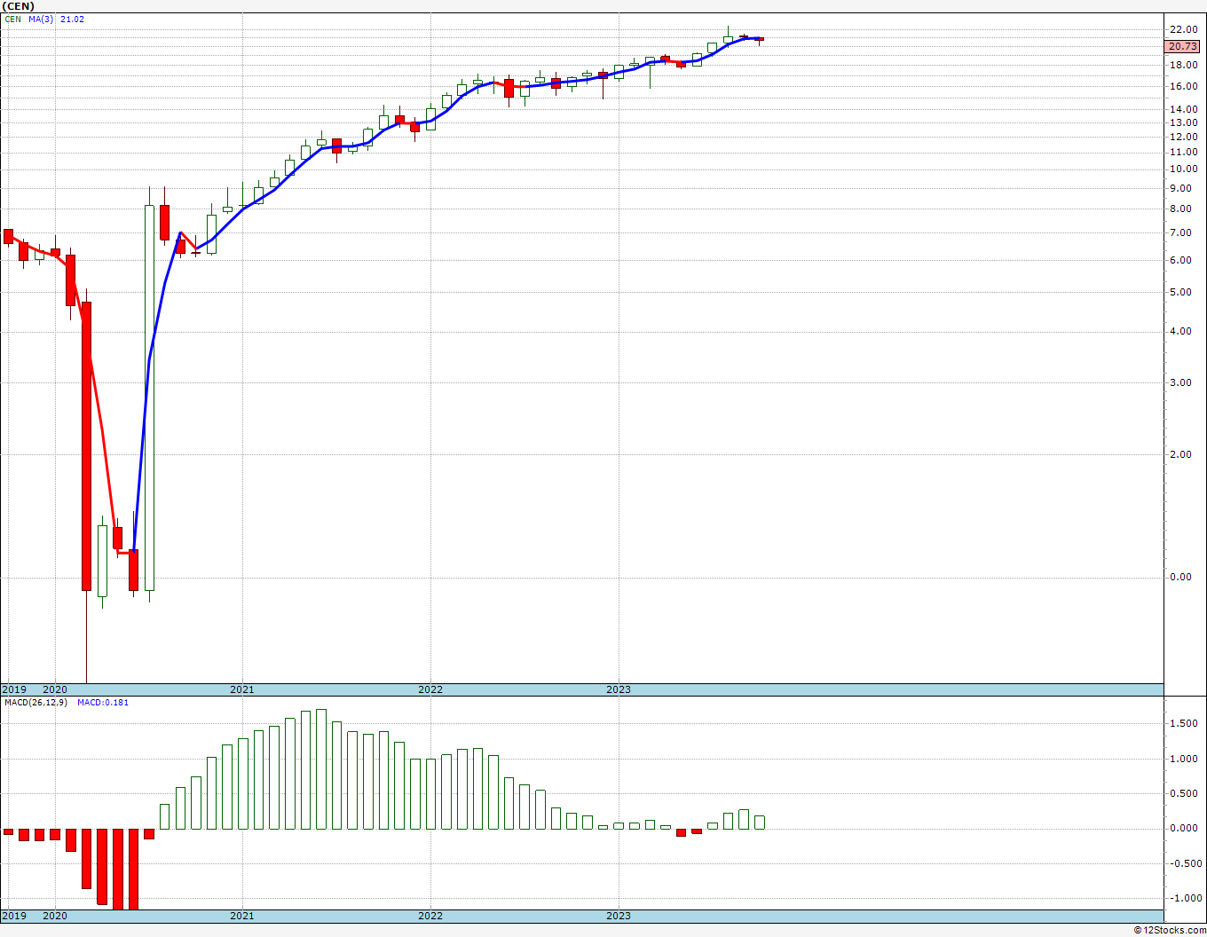Image resolution: width=1207 pixels, height=937 pixels.
Task: Select 2022 on the price chart time axis
Action: click(x=430, y=689)
